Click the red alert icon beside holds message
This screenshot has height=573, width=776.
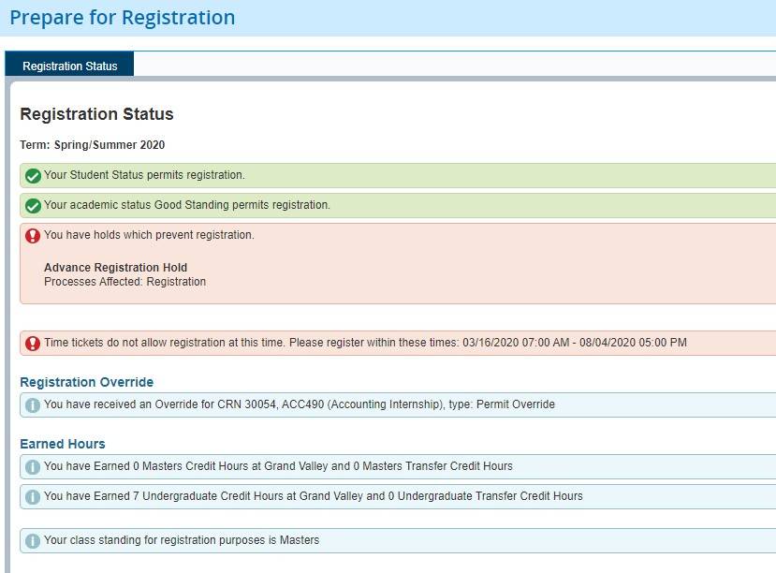coord(33,236)
